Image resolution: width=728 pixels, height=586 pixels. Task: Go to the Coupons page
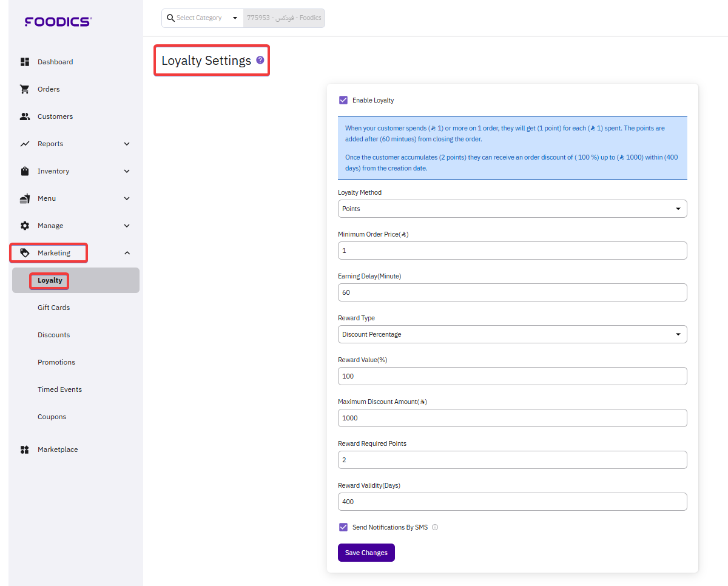coord(52,417)
